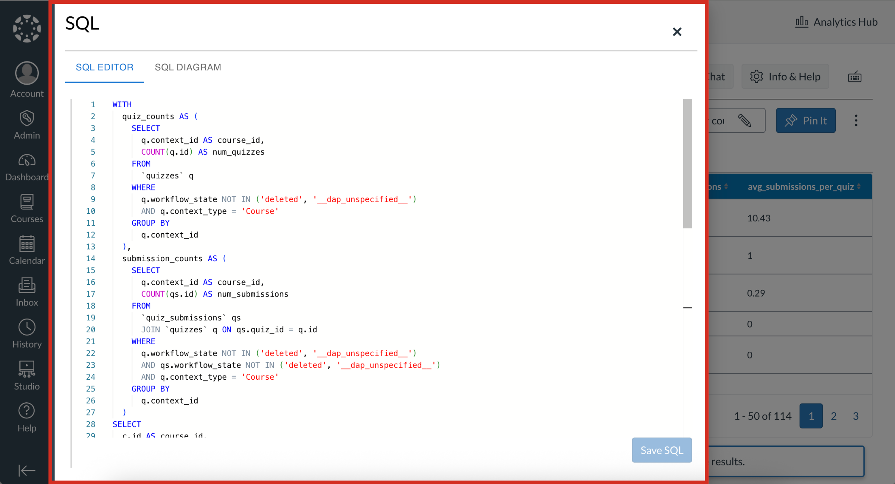Open Courses from the sidebar

pos(27,208)
